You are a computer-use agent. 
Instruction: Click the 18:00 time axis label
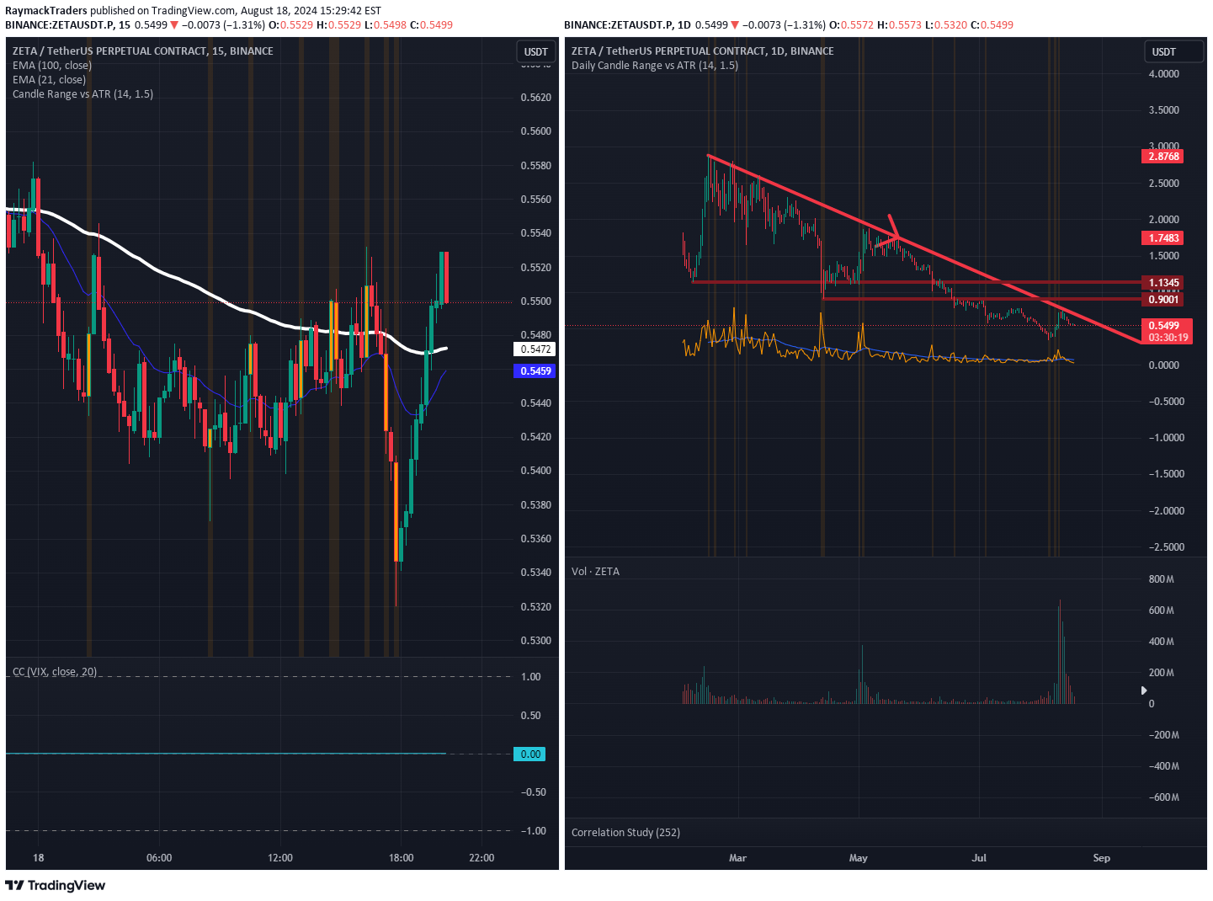pyautogui.click(x=402, y=858)
